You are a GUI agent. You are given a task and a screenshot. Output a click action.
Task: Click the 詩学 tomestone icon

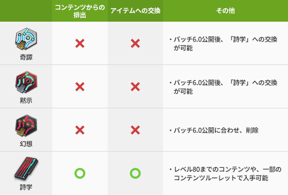coord(26,168)
